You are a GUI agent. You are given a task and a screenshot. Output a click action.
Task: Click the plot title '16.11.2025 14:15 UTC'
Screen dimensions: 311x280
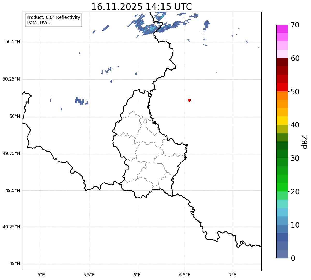point(142,7)
